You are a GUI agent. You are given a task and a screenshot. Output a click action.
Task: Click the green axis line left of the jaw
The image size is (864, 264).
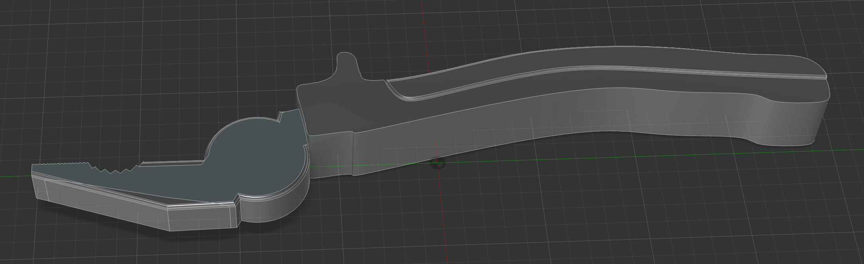(x=16, y=176)
